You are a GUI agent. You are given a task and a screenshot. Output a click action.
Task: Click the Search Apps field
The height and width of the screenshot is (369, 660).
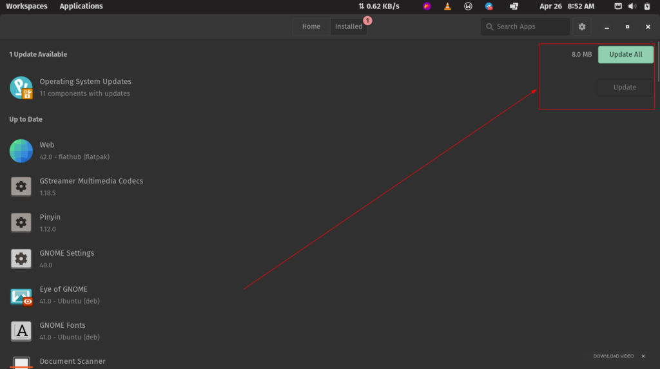click(x=525, y=26)
